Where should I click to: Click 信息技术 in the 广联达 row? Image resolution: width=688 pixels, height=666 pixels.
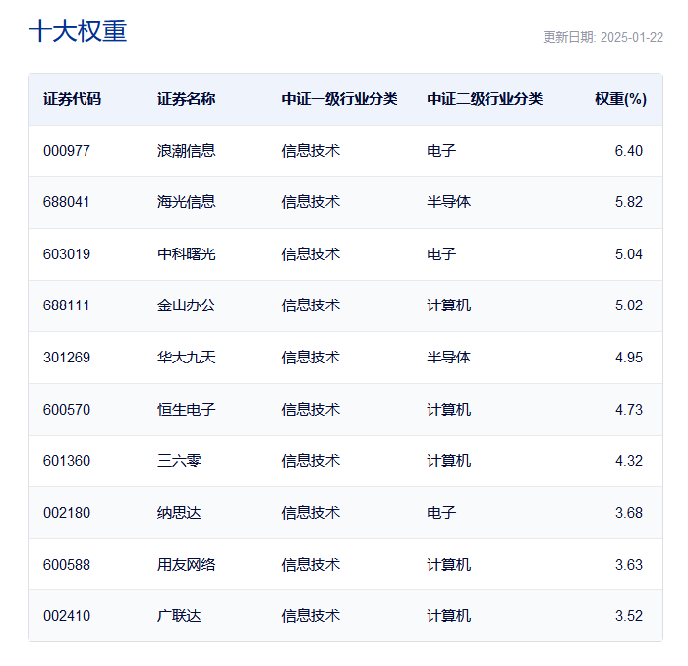click(311, 616)
